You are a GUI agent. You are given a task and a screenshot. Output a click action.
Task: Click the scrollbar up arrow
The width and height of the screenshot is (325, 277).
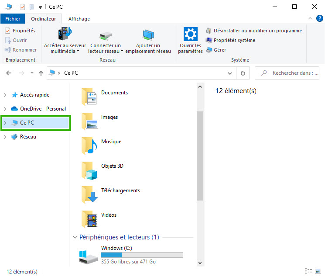(200, 87)
